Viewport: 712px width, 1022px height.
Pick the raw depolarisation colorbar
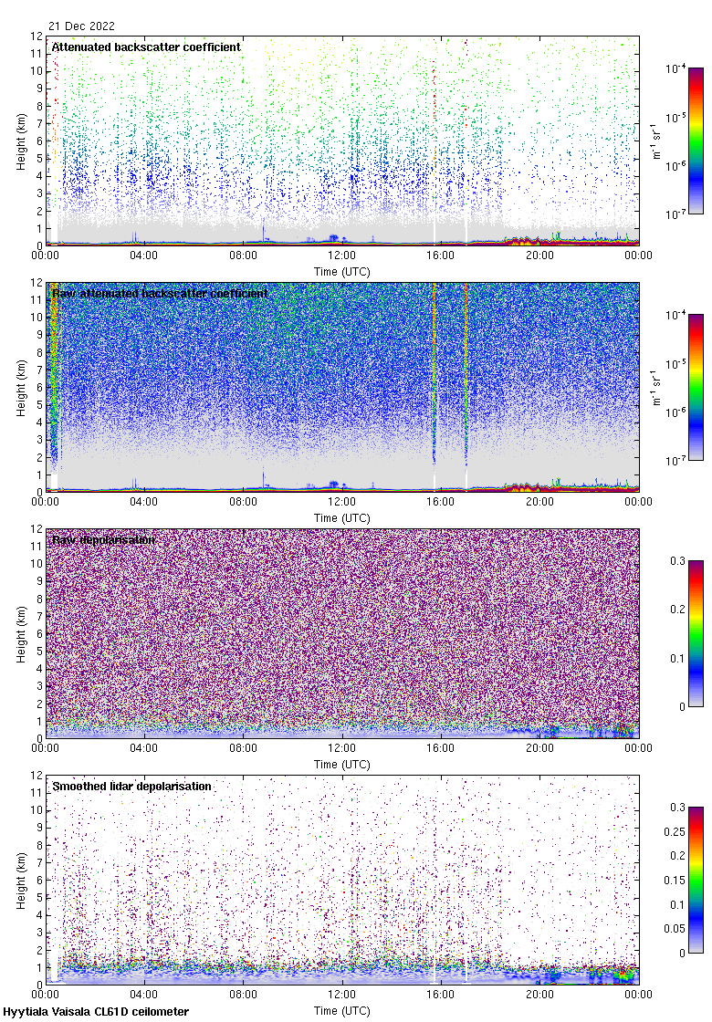[x=696, y=633]
